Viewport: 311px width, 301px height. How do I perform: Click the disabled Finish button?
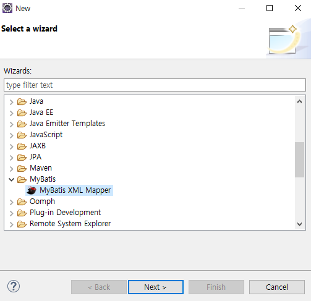tap(216, 287)
